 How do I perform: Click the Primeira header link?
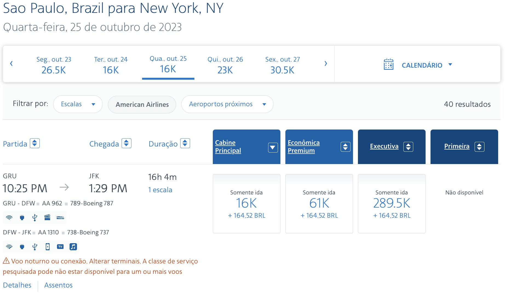point(457,146)
